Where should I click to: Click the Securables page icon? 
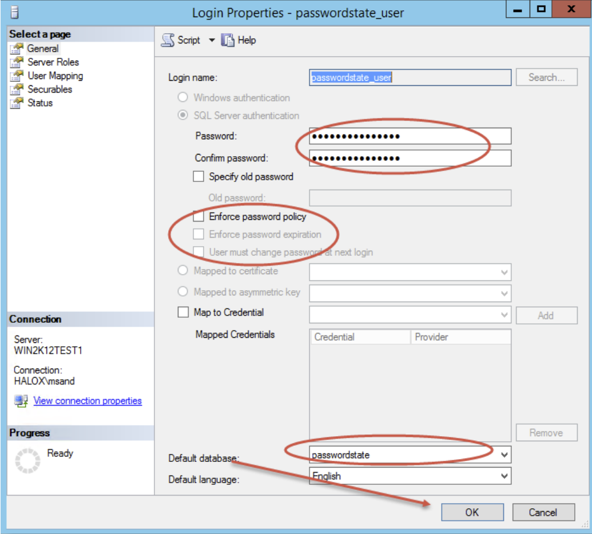click(17, 89)
